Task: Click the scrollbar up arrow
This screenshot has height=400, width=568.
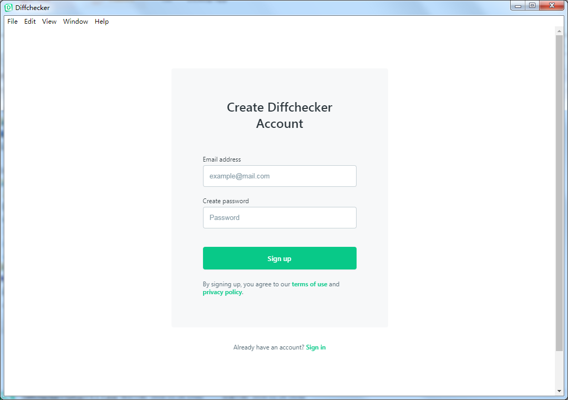Action: [559, 31]
